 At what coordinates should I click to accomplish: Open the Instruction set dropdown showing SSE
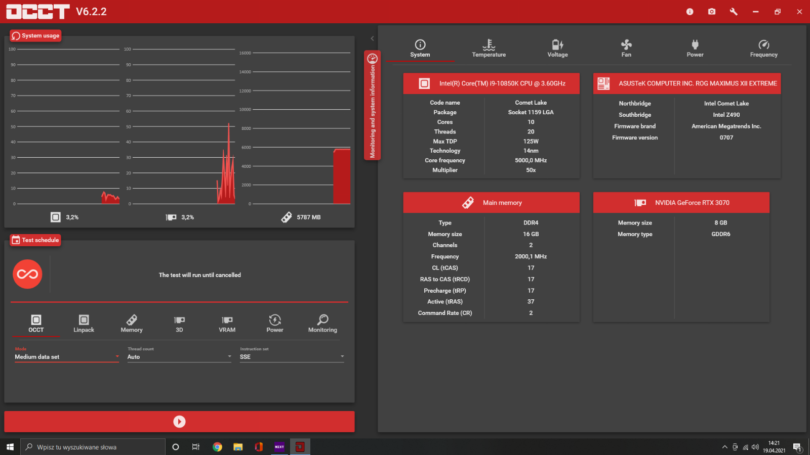point(292,356)
